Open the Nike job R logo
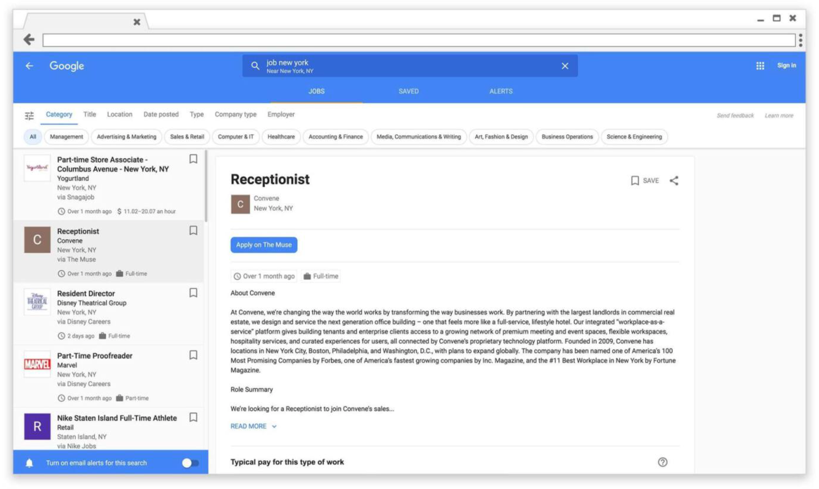Viewport: 819px width, 489px height. [37, 426]
